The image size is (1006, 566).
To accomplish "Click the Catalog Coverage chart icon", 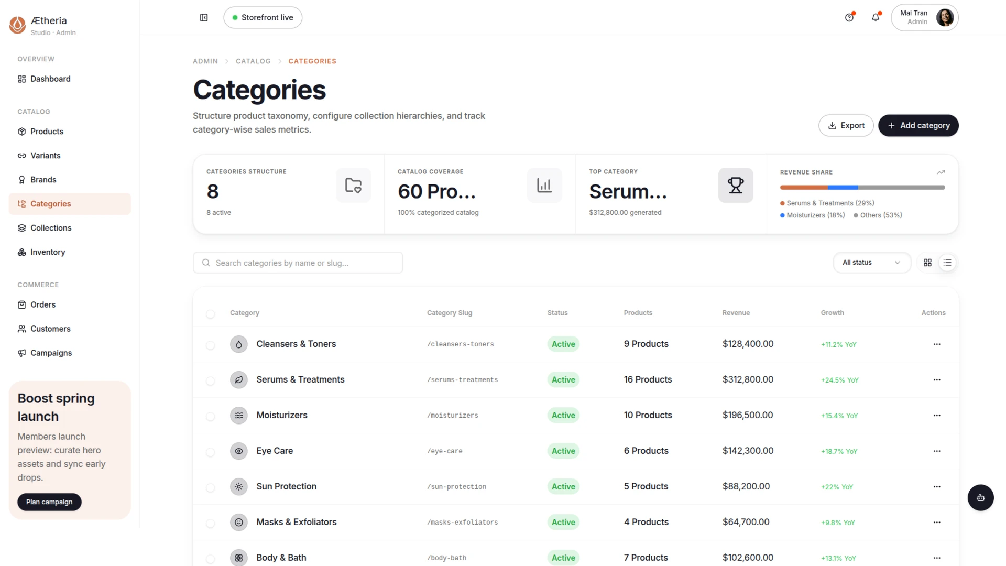I will click(544, 185).
